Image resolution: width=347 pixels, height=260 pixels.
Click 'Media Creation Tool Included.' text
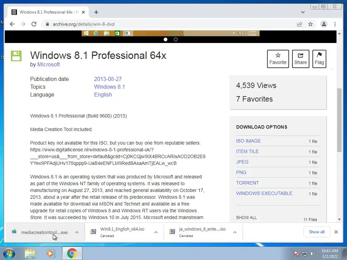coord(61,129)
